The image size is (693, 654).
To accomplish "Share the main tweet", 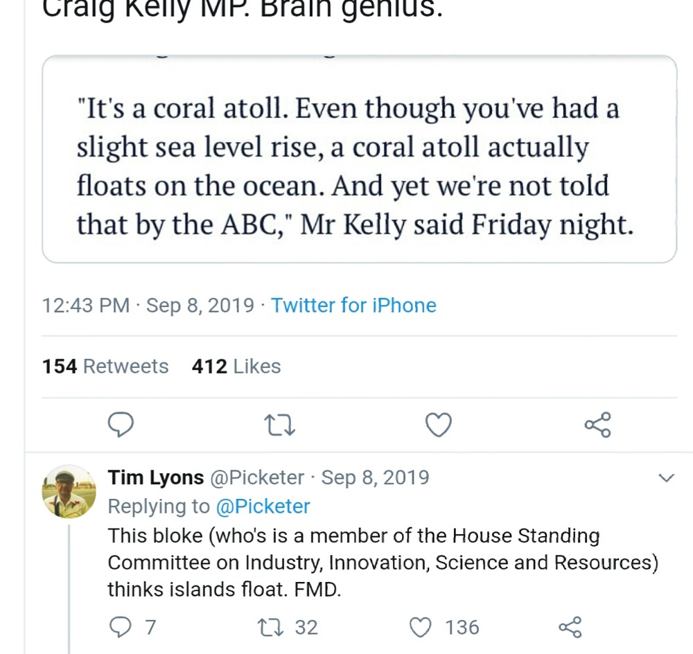I will 597,425.
